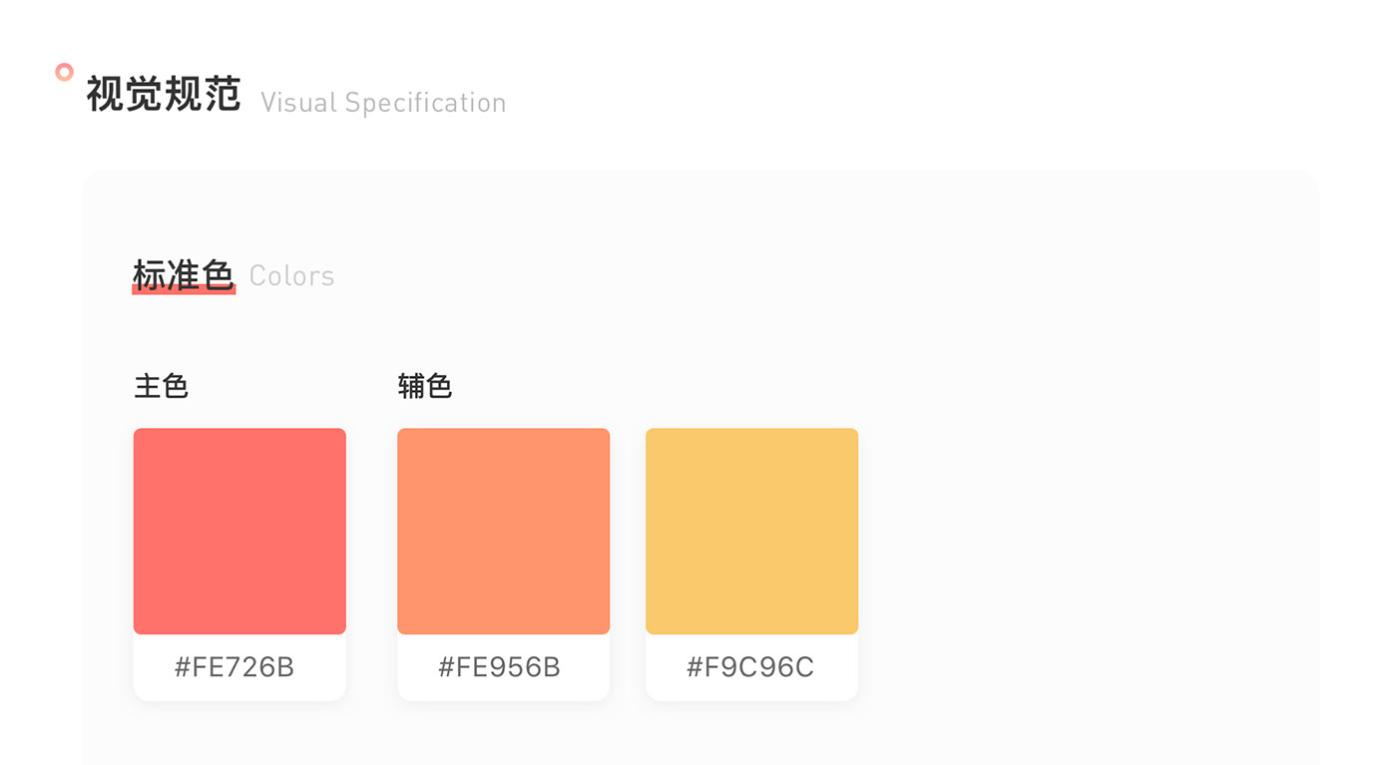Click the blank white area right of the subtitle
Screen dimensions: 1397x765
tap(898, 100)
